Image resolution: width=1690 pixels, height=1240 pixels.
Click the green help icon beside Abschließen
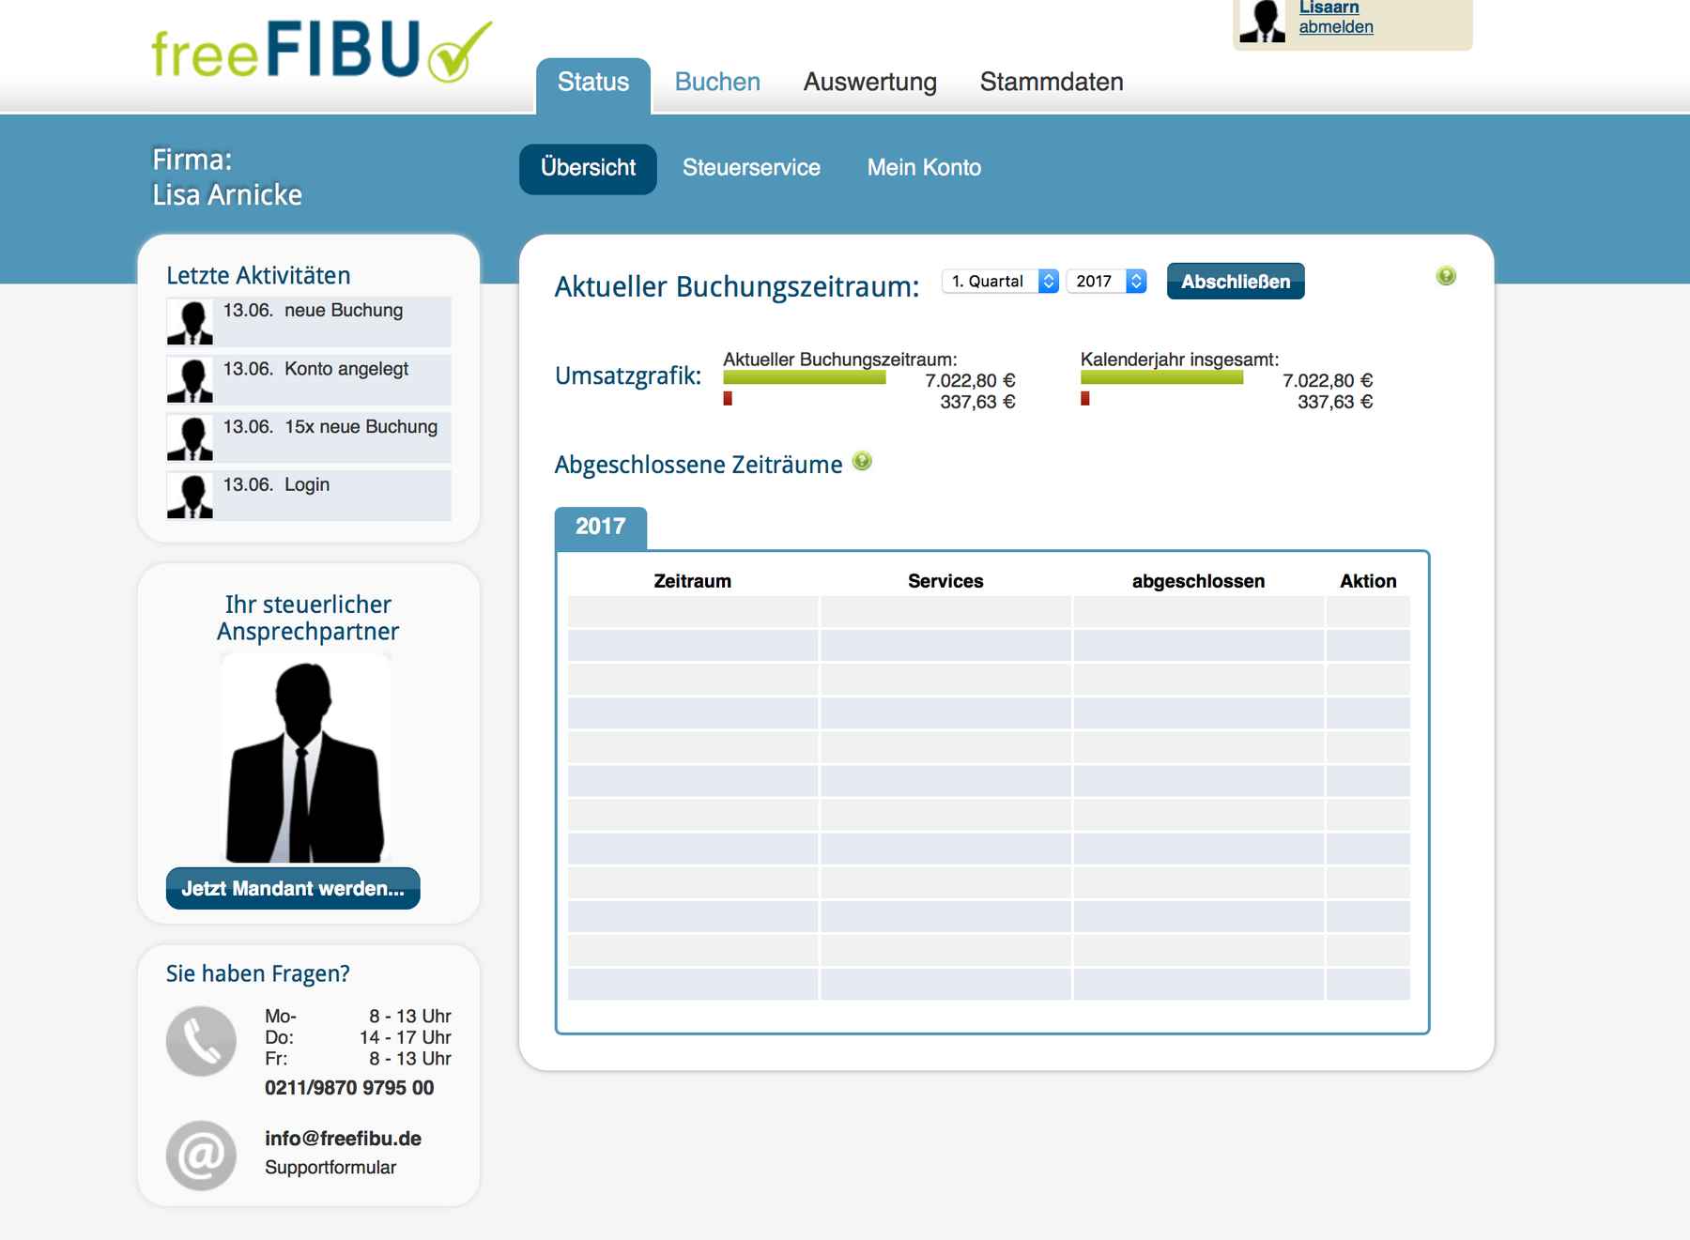tap(1446, 275)
